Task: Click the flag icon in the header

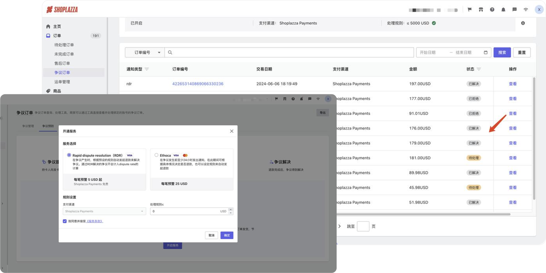Action: pos(470,9)
